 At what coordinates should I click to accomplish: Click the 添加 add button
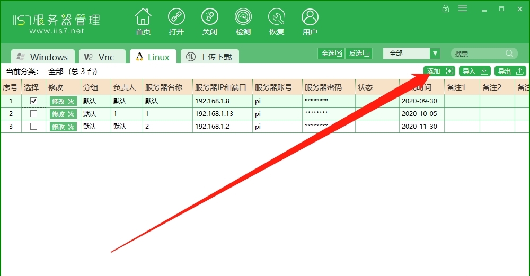point(439,72)
